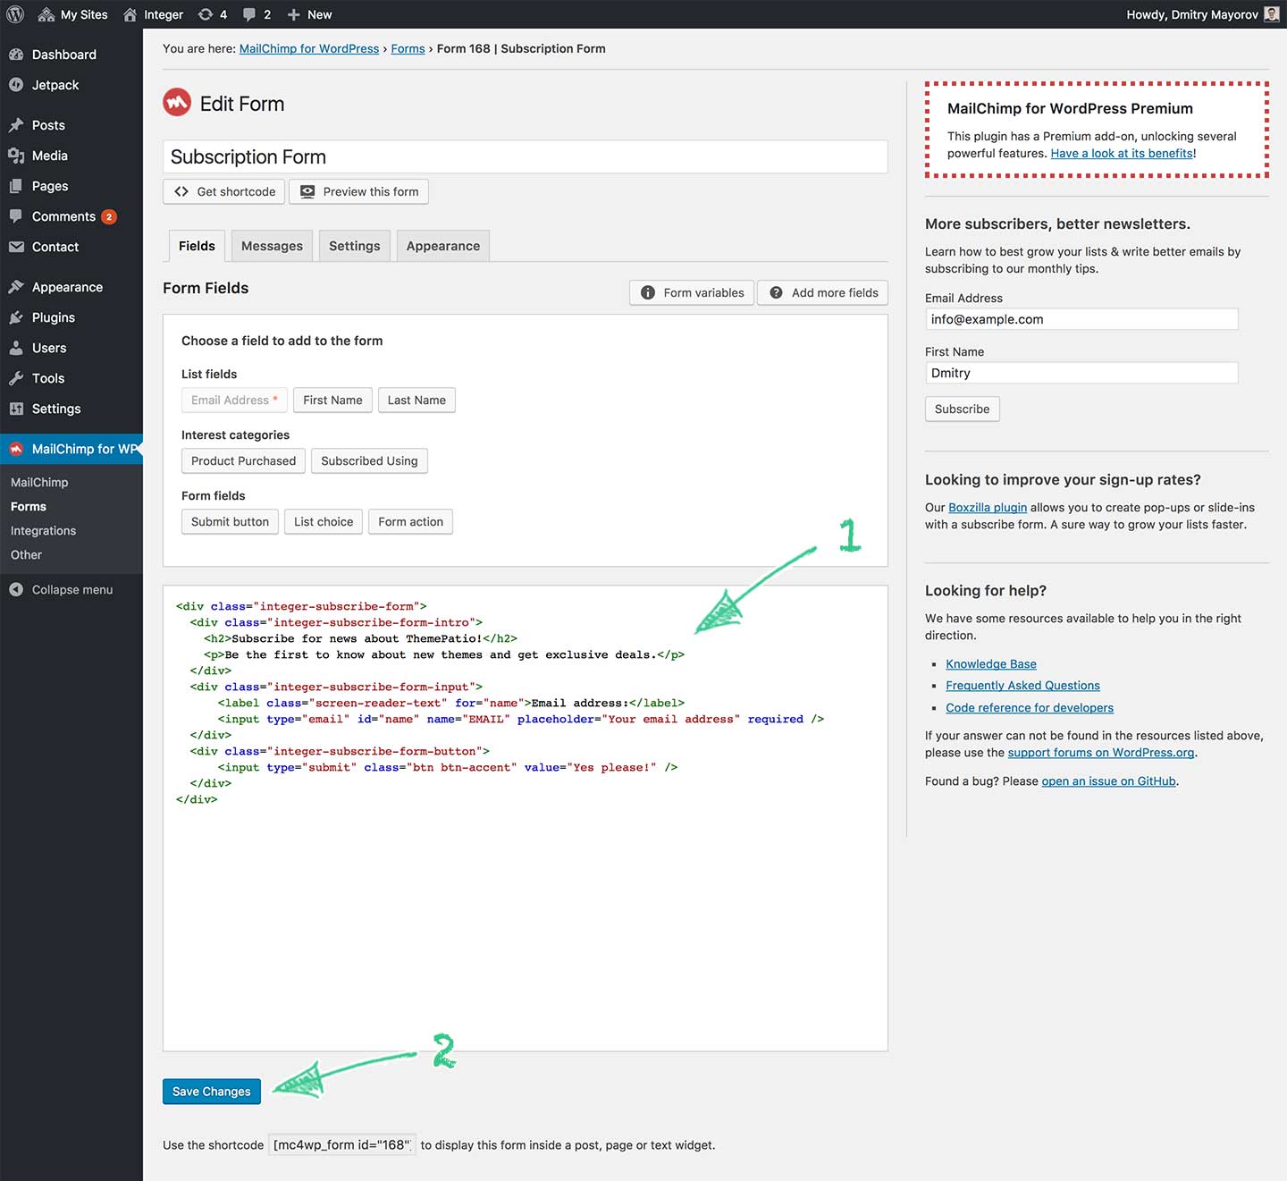Image resolution: width=1287 pixels, height=1181 pixels.
Task: Click the Users person icon
Action: tap(16, 348)
